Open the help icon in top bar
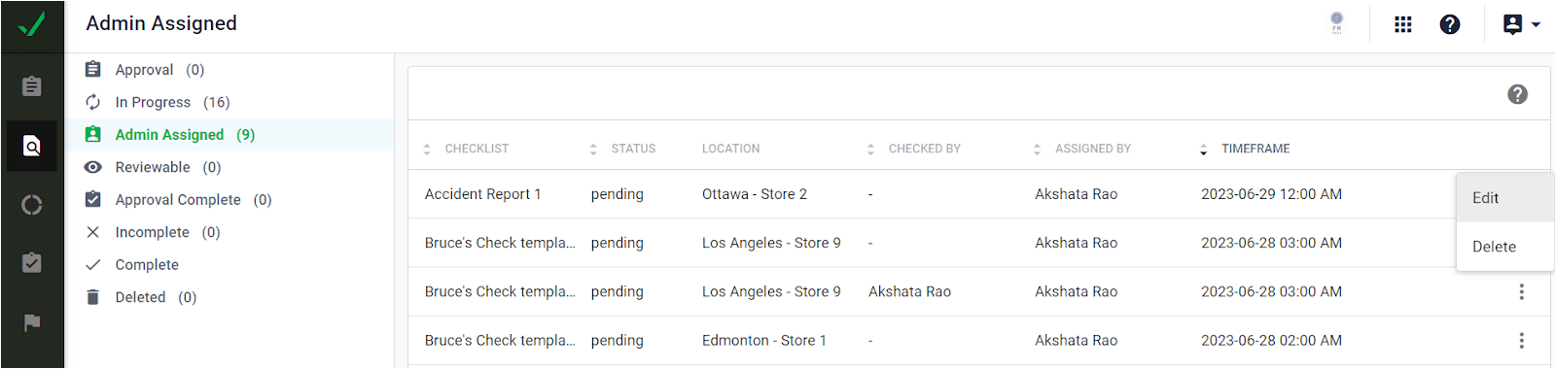 [x=1450, y=24]
